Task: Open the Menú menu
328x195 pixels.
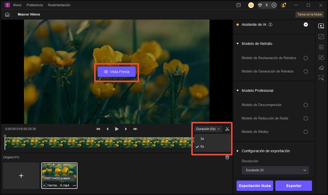Action: 17,5
